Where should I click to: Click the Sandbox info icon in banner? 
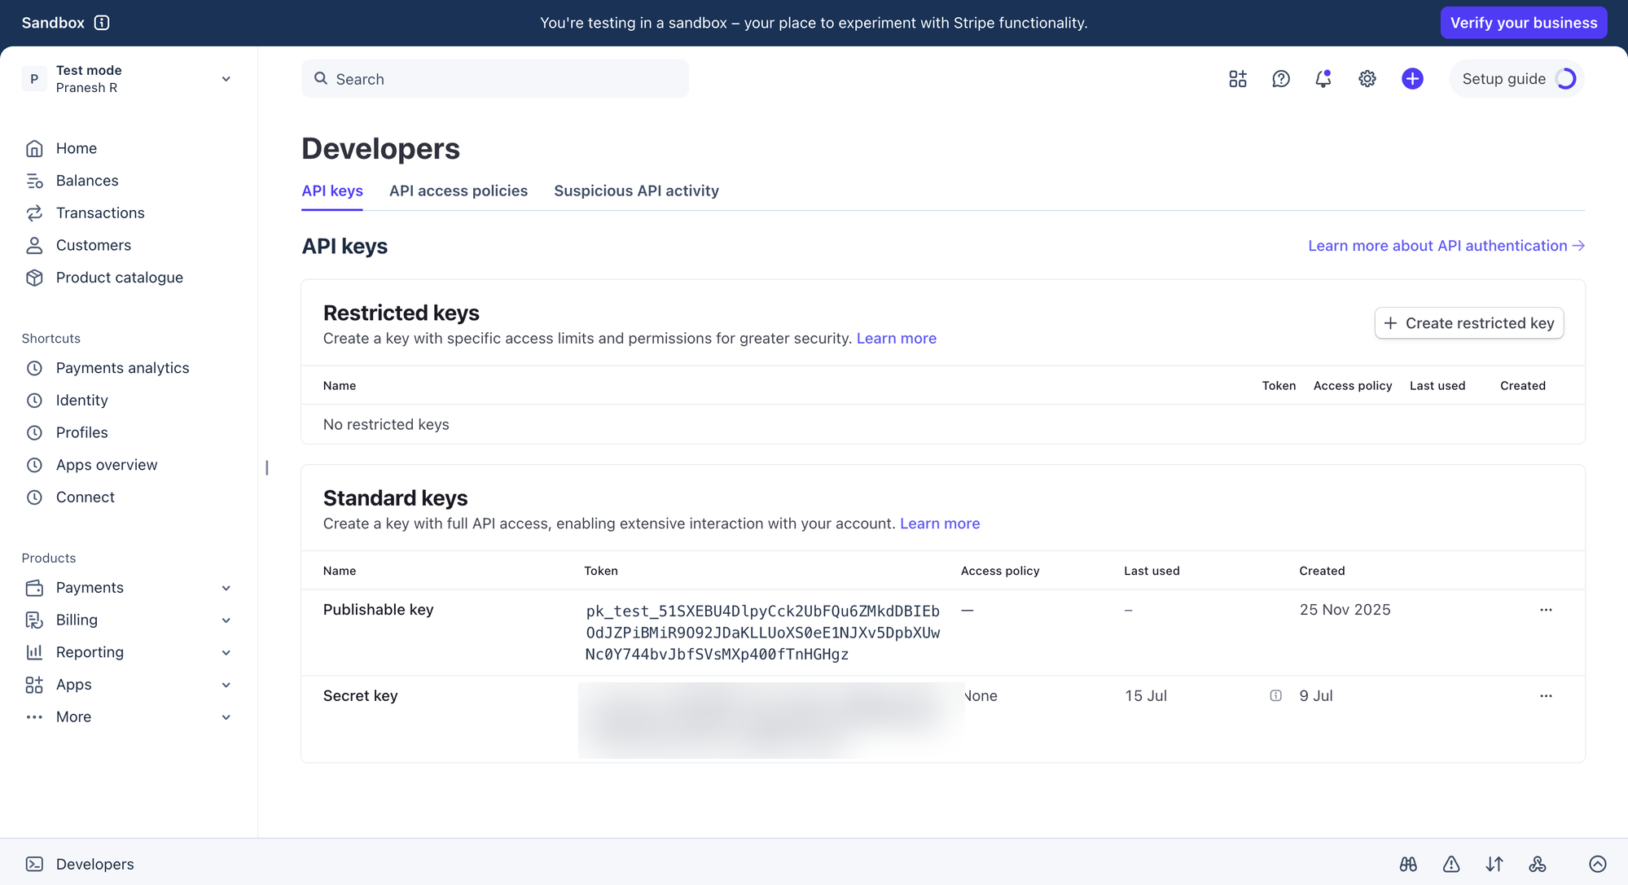[102, 23]
